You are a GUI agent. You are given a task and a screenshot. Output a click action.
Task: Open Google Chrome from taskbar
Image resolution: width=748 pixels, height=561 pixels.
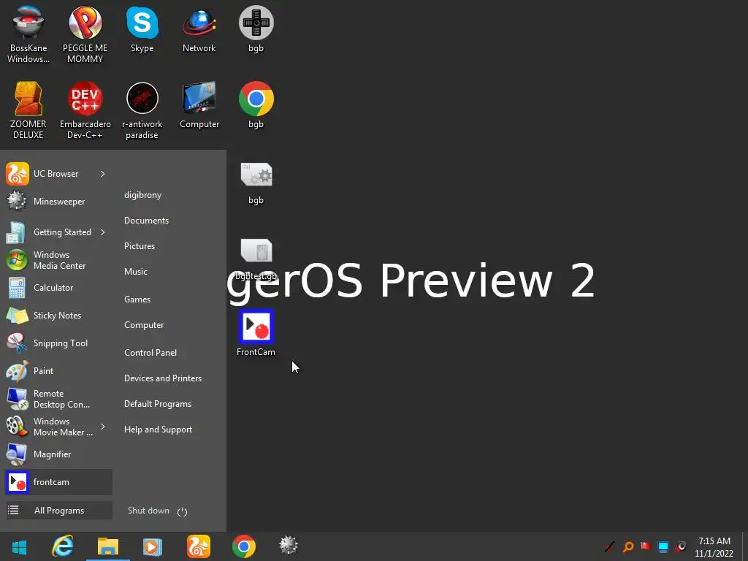[x=244, y=546]
